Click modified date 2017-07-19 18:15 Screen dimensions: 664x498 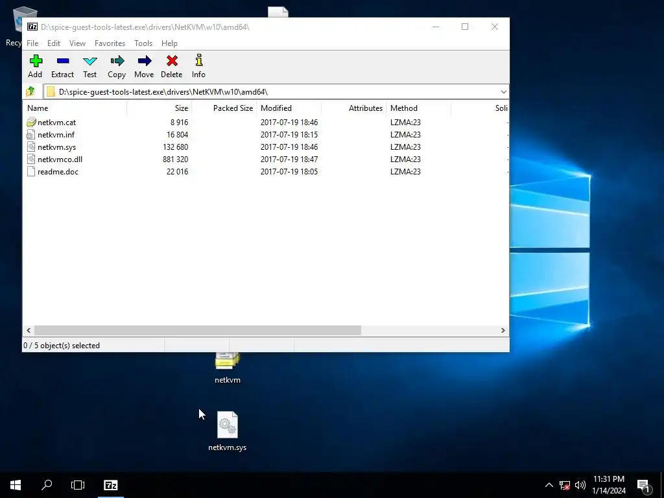pyautogui.click(x=289, y=135)
